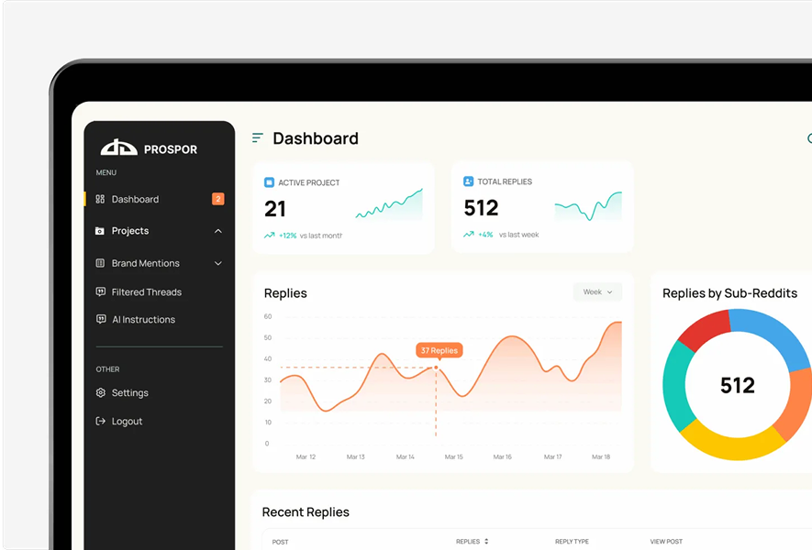This screenshot has width=812, height=550.
Task: Click the Total Replies trend arrow icon
Action: tap(469, 235)
